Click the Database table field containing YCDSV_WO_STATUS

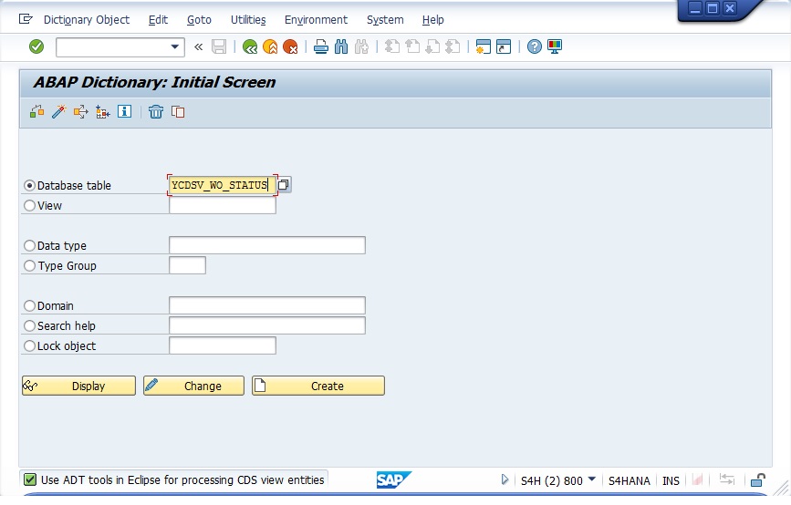tap(223, 185)
